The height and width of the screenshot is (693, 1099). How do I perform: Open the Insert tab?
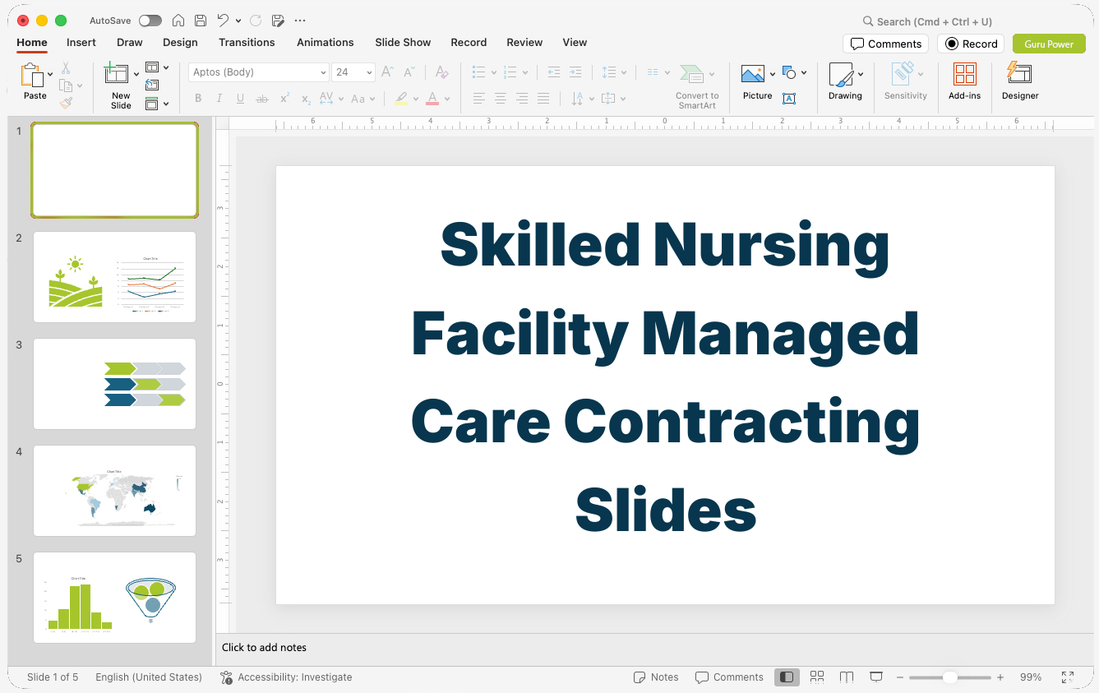pos(81,42)
